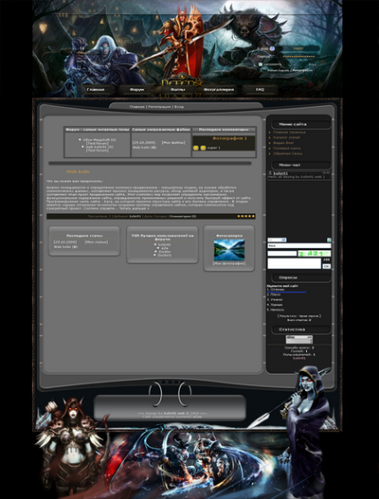Click the Вход login button in the header
379x499 pixels.
point(312,64)
